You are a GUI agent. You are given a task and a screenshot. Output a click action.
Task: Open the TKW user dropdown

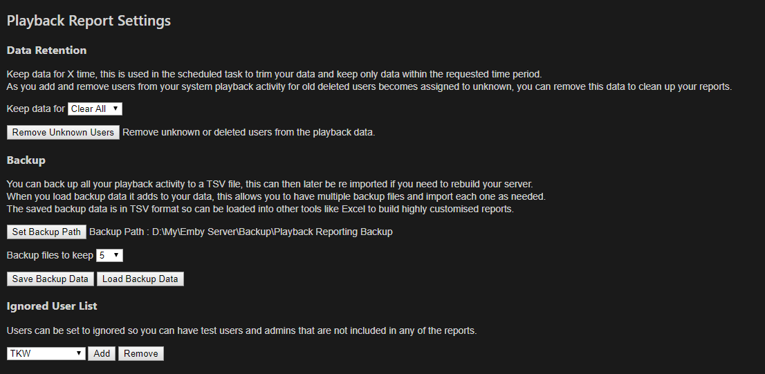pyautogui.click(x=46, y=353)
